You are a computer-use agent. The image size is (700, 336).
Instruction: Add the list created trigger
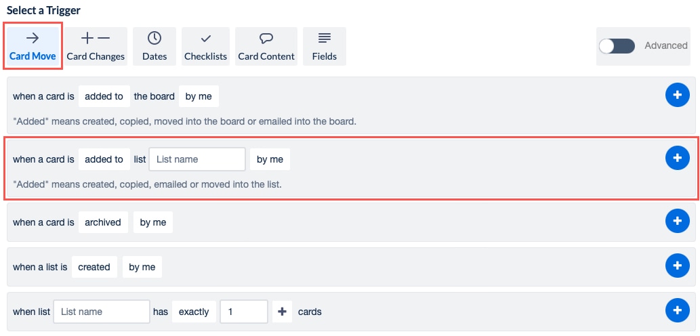tap(677, 266)
